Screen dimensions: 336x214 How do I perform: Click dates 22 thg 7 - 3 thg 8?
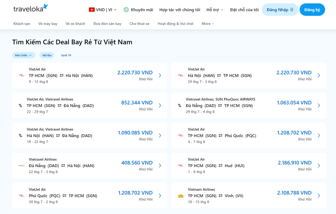[x=43, y=172]
